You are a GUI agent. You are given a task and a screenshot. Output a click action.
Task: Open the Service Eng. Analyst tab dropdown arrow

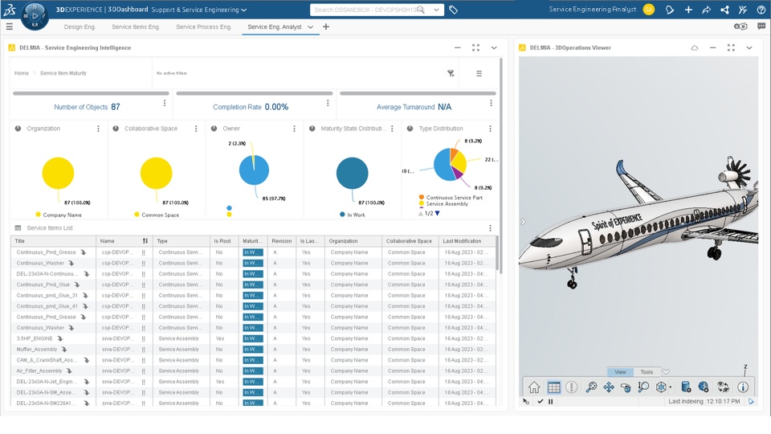(310, 27)
